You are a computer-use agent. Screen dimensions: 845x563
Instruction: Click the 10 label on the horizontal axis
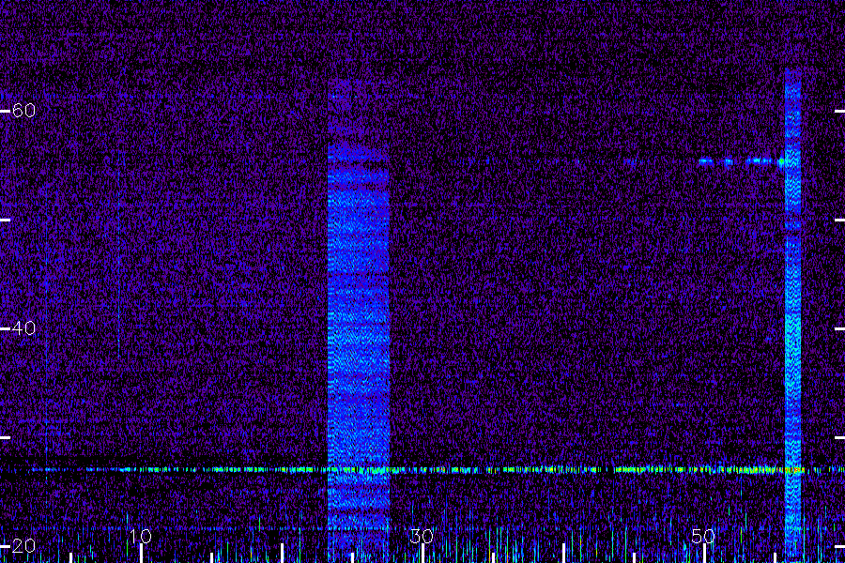pos(140,537)
